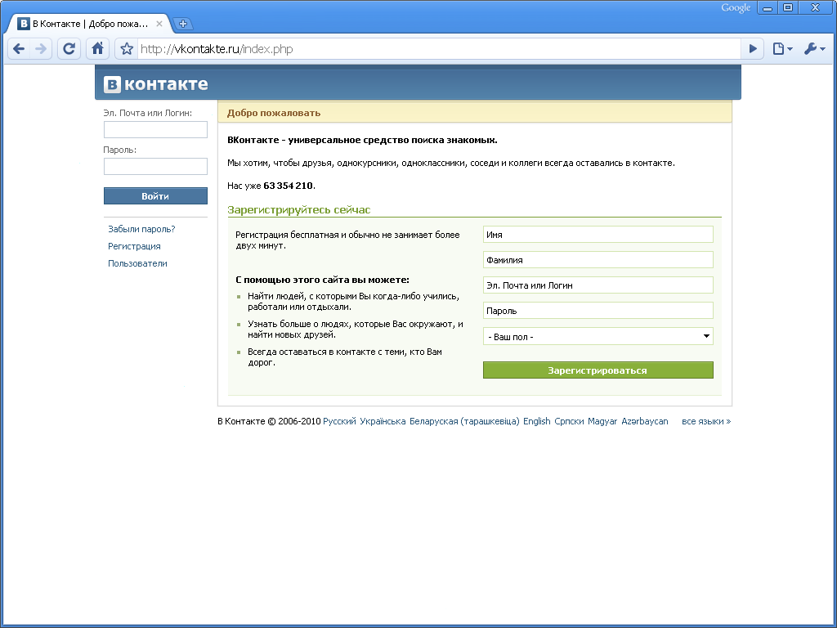Click the browser Forward arrow
The width and height of the screenshot is (837, 628).
[x=41, y=49]
